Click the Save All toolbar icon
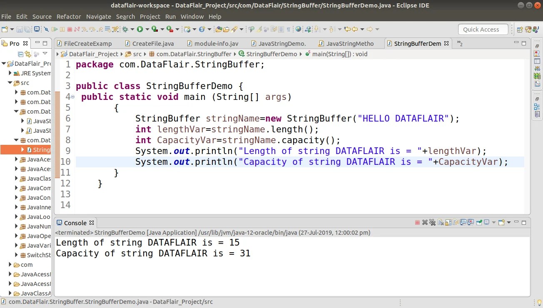The image size is (543, 308). click(x=27, y=29)
